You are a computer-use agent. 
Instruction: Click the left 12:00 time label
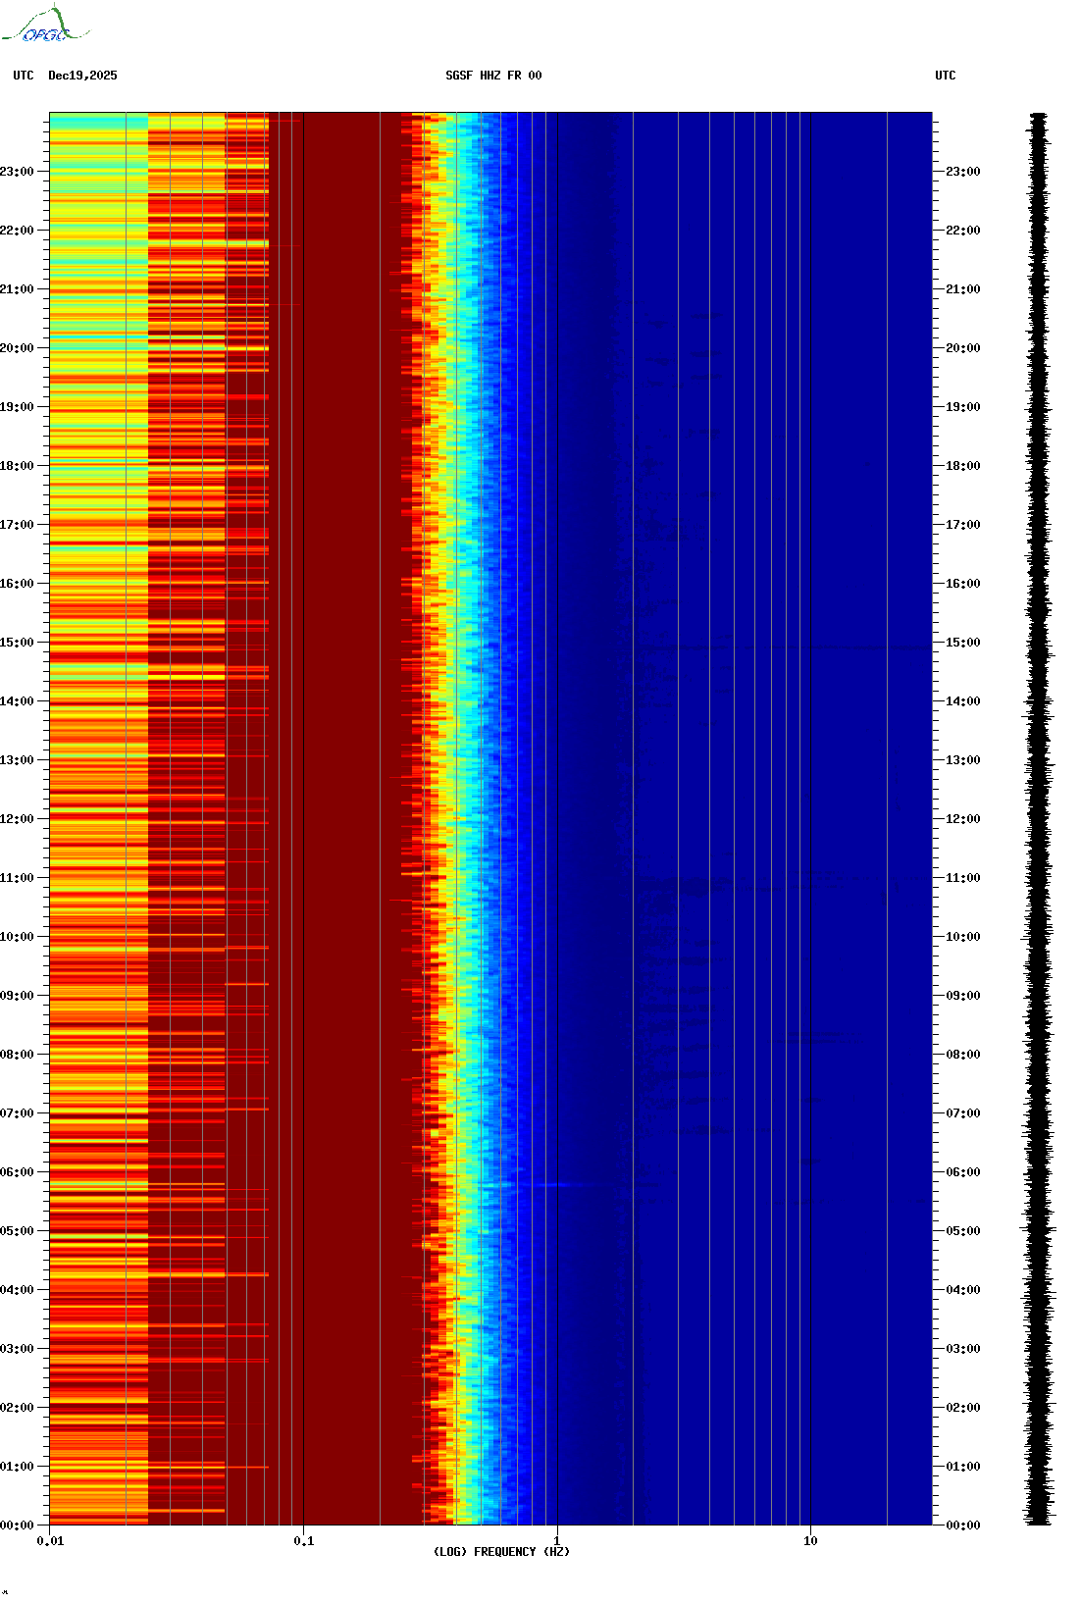pos(17,819)
